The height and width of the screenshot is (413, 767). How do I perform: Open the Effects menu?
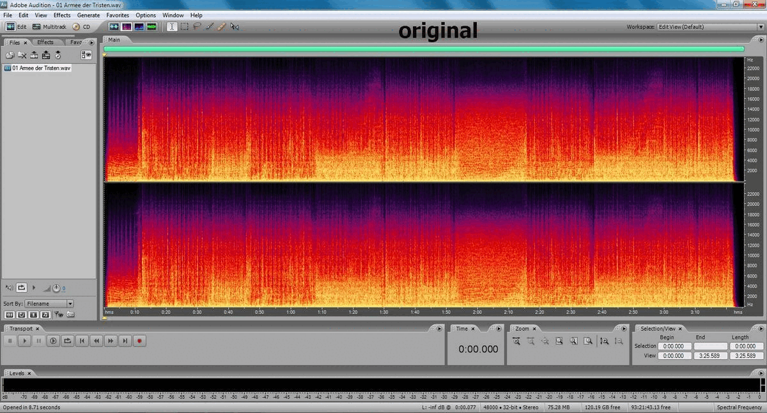click(62, 15)
